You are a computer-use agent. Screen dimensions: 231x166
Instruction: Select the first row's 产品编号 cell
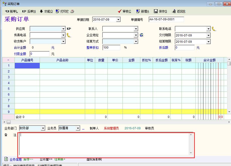[27, 66]
